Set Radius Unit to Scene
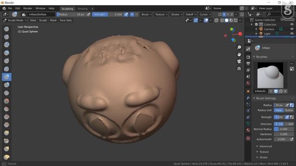This screenshot has height=166, width=296. tap(289, 110)
